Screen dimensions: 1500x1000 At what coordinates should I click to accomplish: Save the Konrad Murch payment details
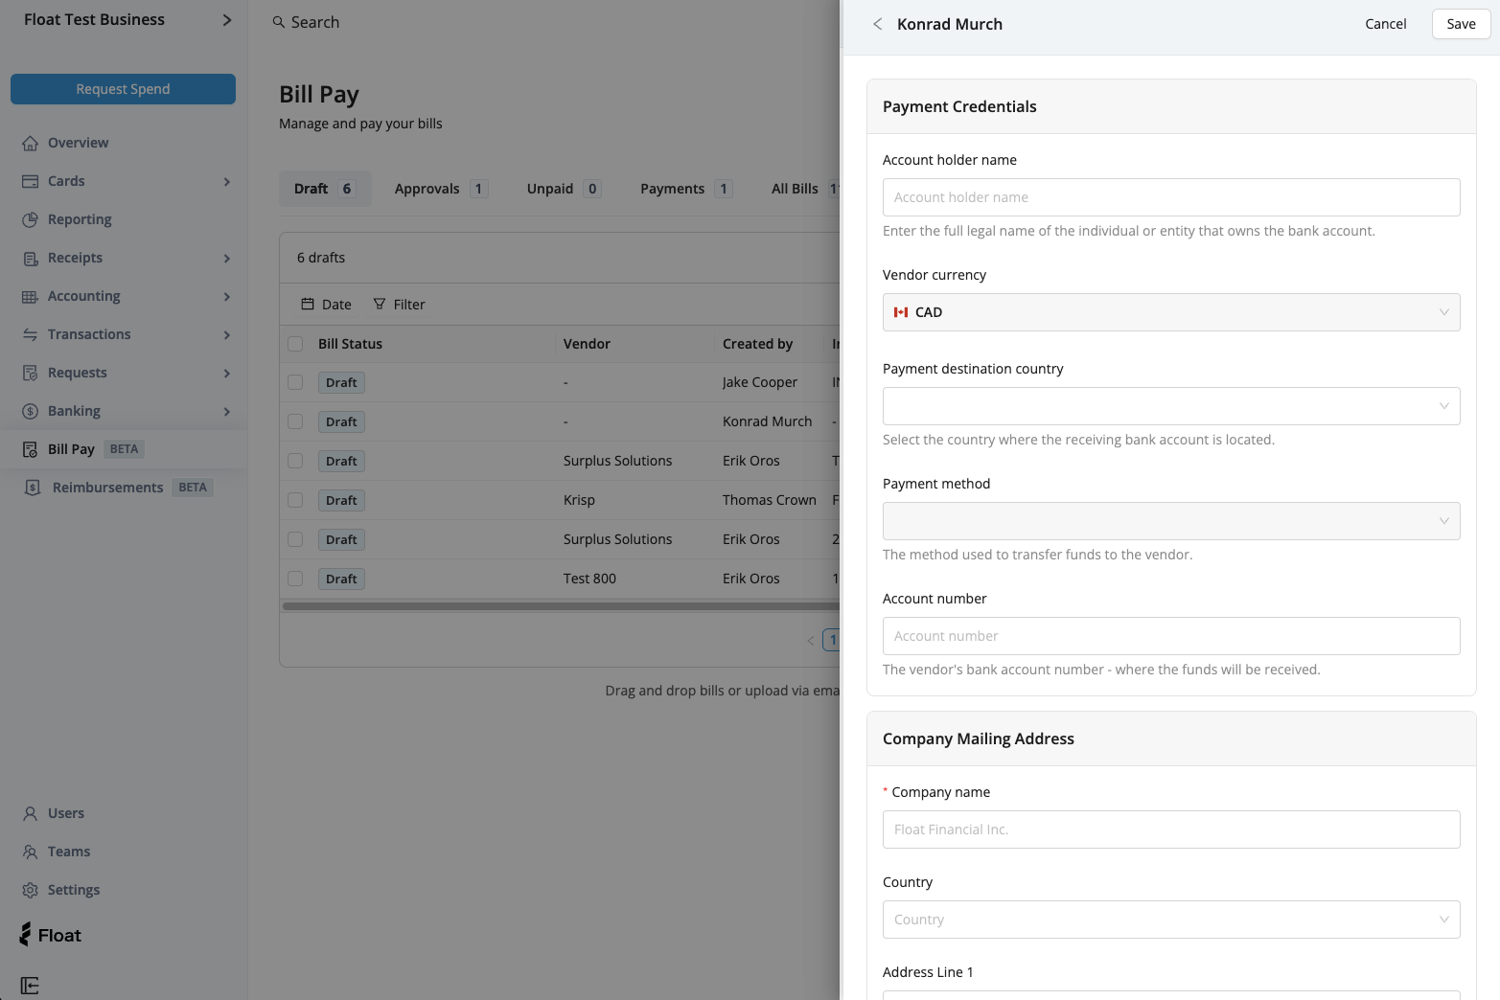[x=1461, y=23]
